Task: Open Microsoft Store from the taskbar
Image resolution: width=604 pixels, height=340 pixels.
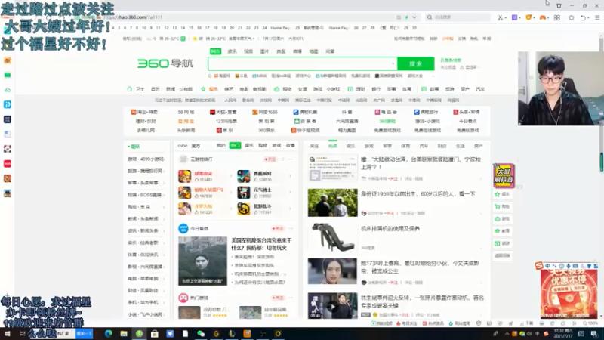Action: click(x=155, y=334)
